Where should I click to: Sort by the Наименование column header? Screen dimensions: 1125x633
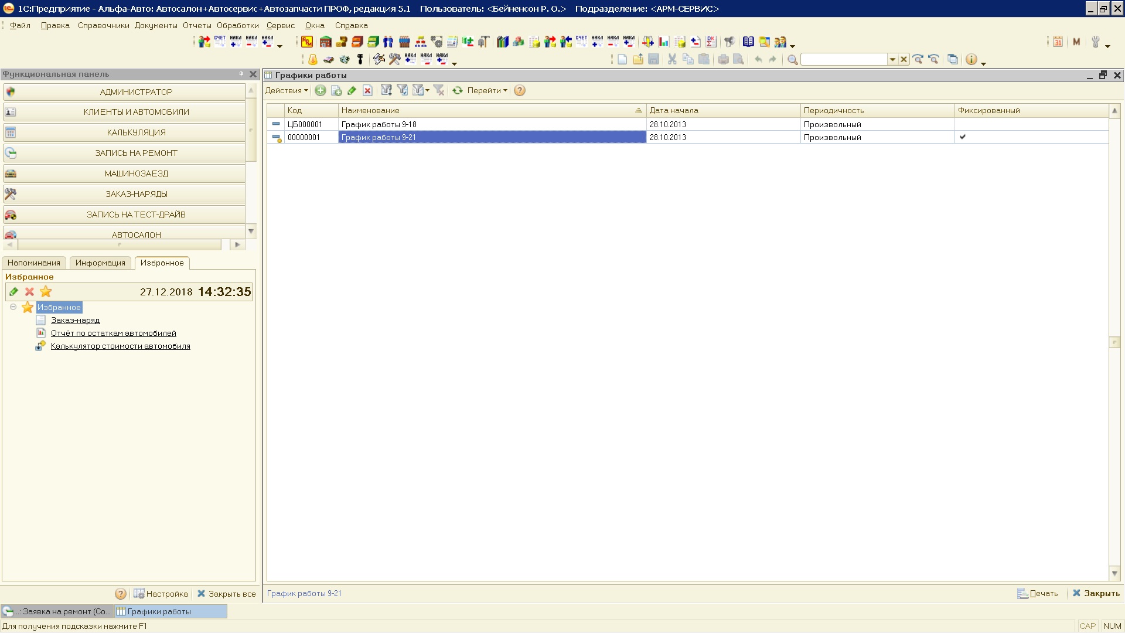click(x=492, y=110)
